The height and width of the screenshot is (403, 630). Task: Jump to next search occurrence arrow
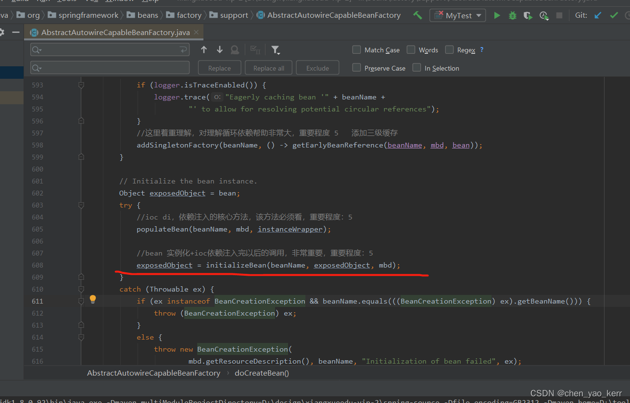click(x=220, y=49)
